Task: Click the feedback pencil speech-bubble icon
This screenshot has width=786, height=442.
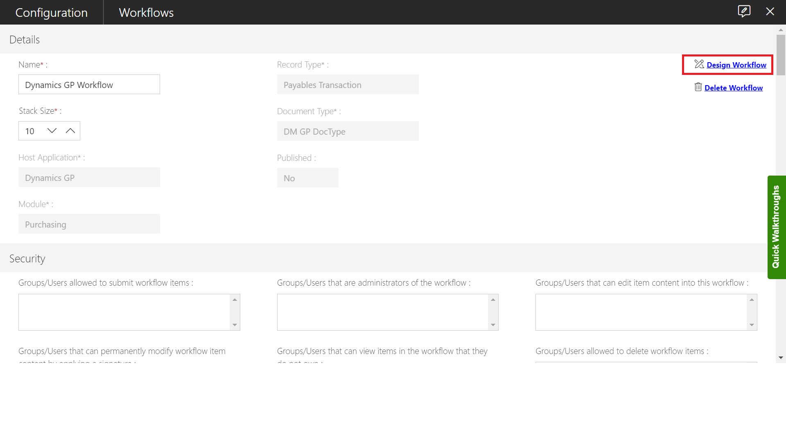Action: [x=744, y=11]
